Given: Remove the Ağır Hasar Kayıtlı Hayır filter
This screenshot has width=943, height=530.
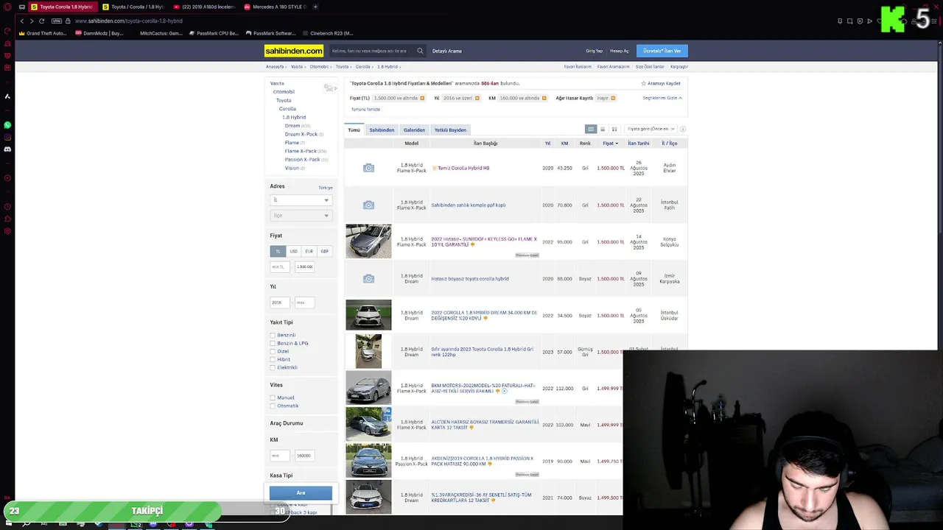Looking at the screenshot, I should tap(613, 98).
